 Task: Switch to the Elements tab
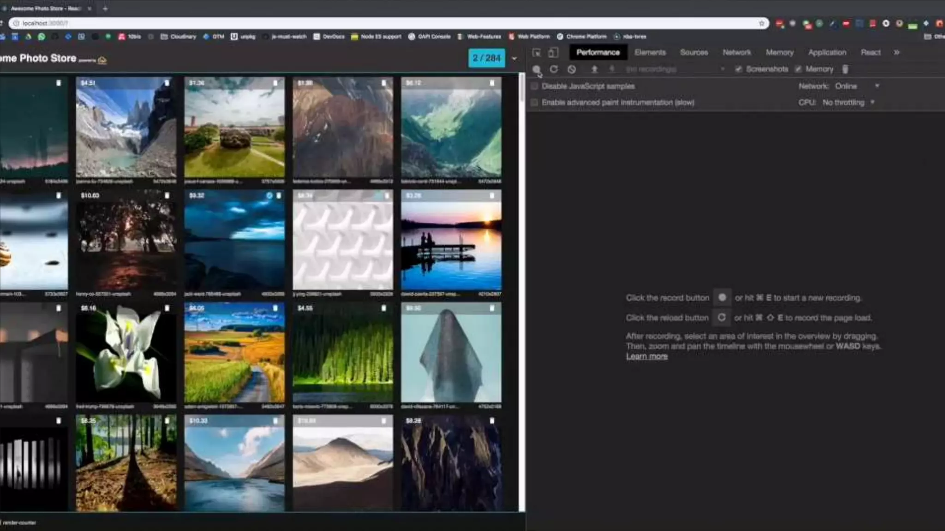pyautogui.click(x=650, y=53)
